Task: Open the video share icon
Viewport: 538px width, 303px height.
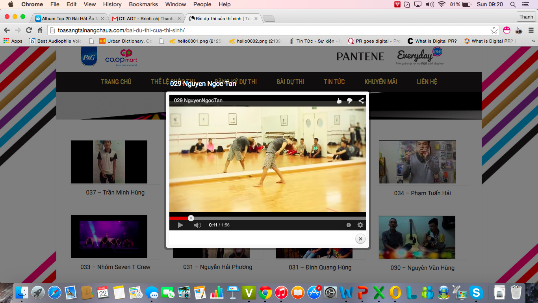Action: tap(361, 101)
